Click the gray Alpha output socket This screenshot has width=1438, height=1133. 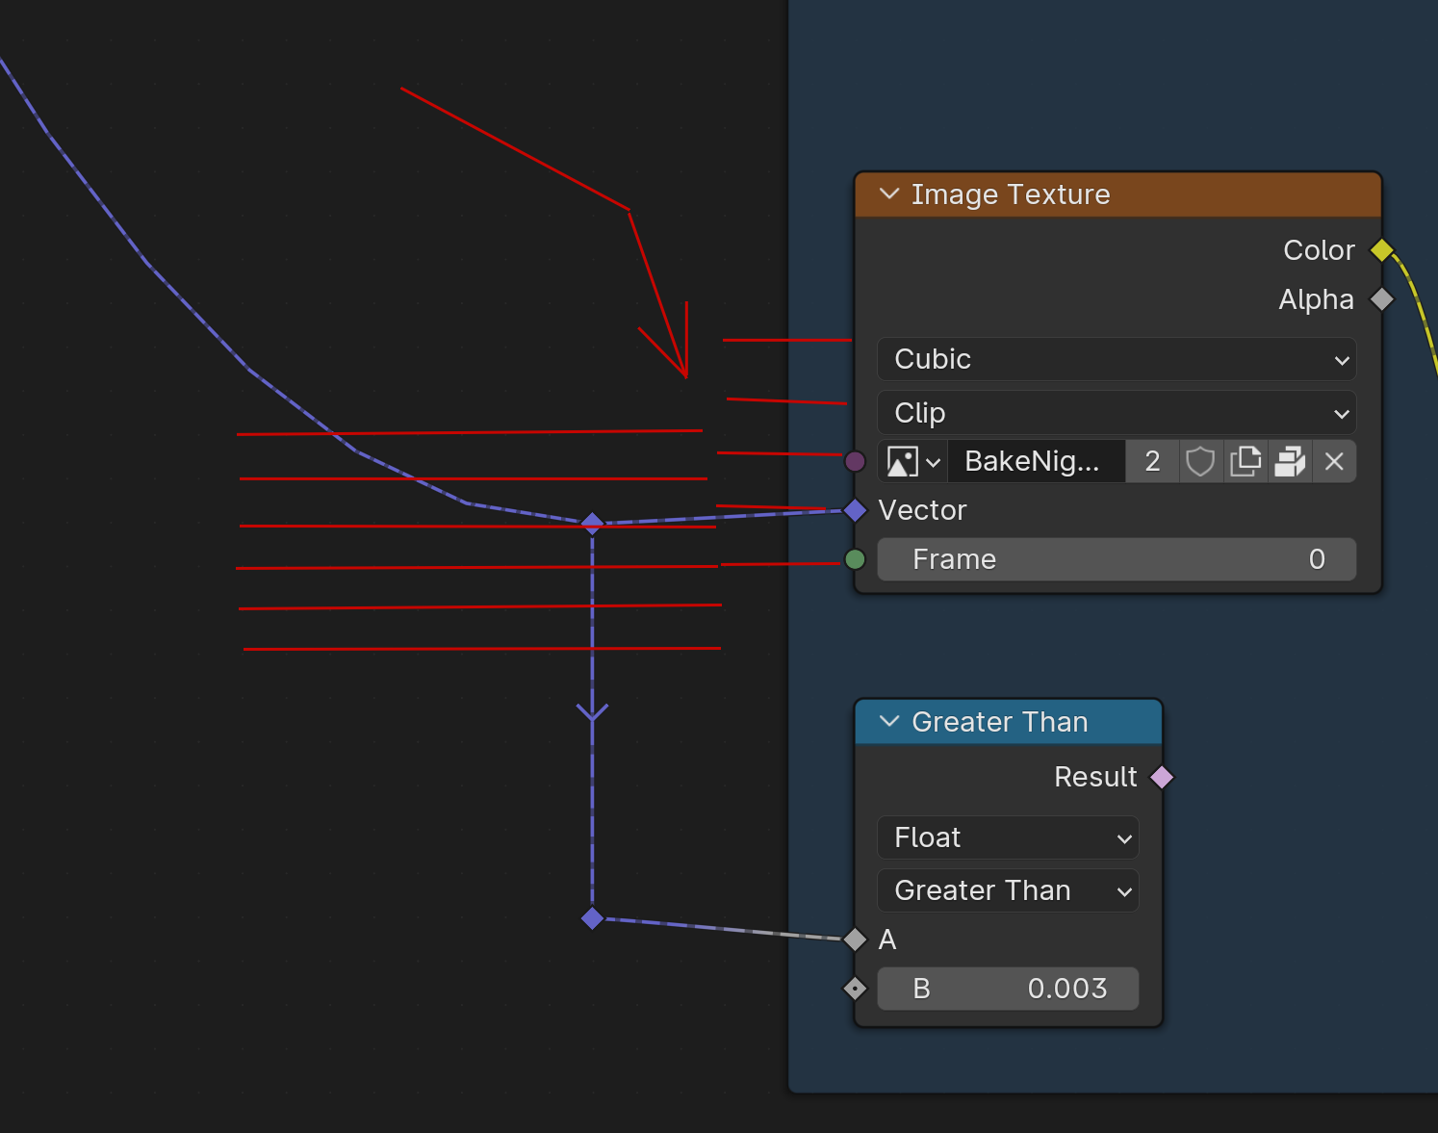1382,299
